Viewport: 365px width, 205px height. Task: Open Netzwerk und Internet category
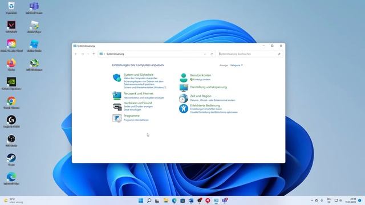[139, 93]
